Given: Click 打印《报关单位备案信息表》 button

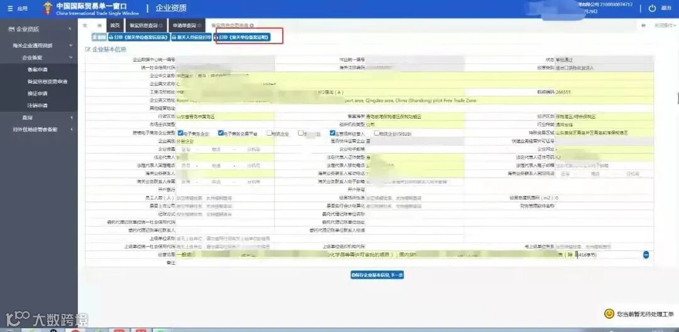Looking at the screenshot, I should pos(138,38).
